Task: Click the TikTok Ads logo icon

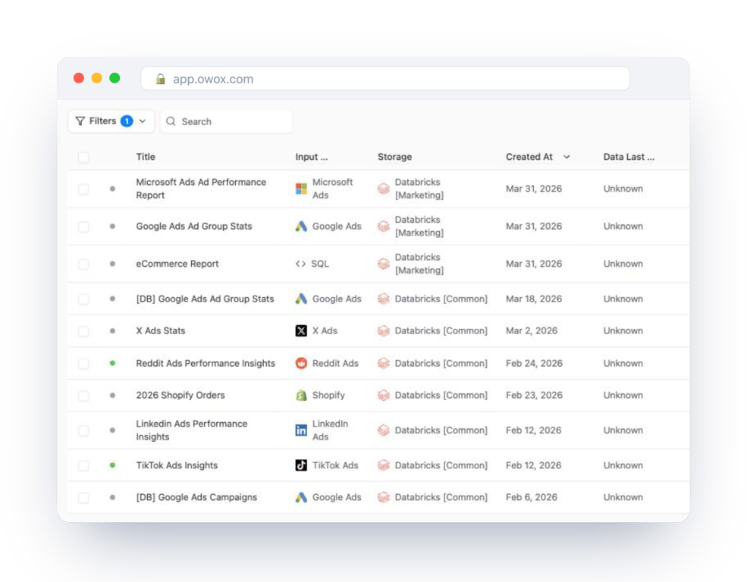Action: point(301,465)
